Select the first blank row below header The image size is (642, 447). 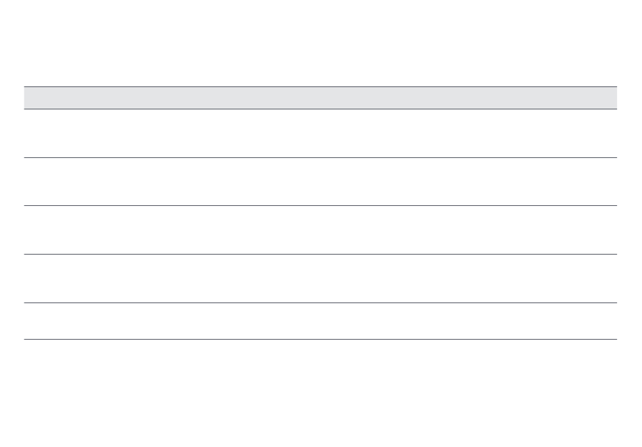(320, 133)
